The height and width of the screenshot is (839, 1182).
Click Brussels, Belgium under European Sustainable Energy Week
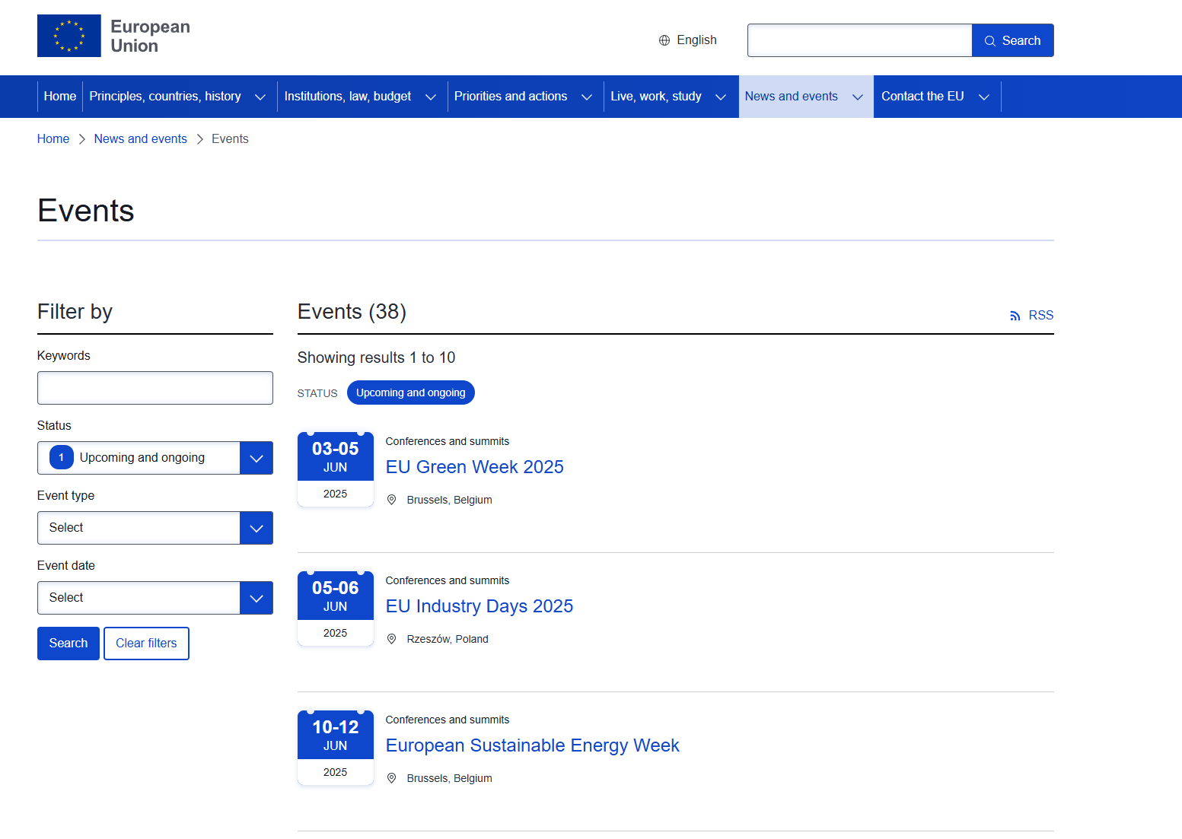click(x=450, y=778)
